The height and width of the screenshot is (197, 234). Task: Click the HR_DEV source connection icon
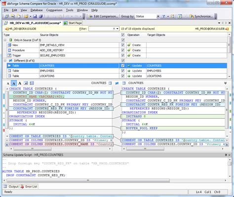7,29
